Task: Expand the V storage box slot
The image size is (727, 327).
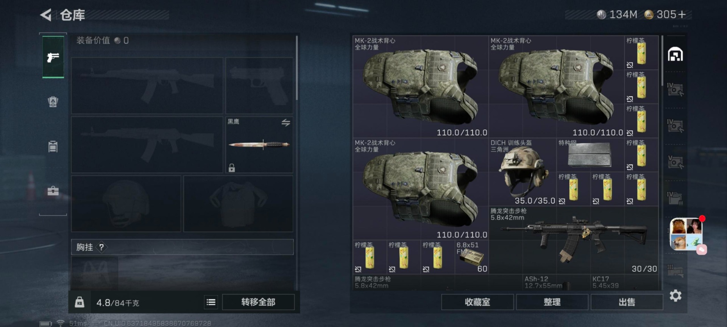Action: click(675, 162)
